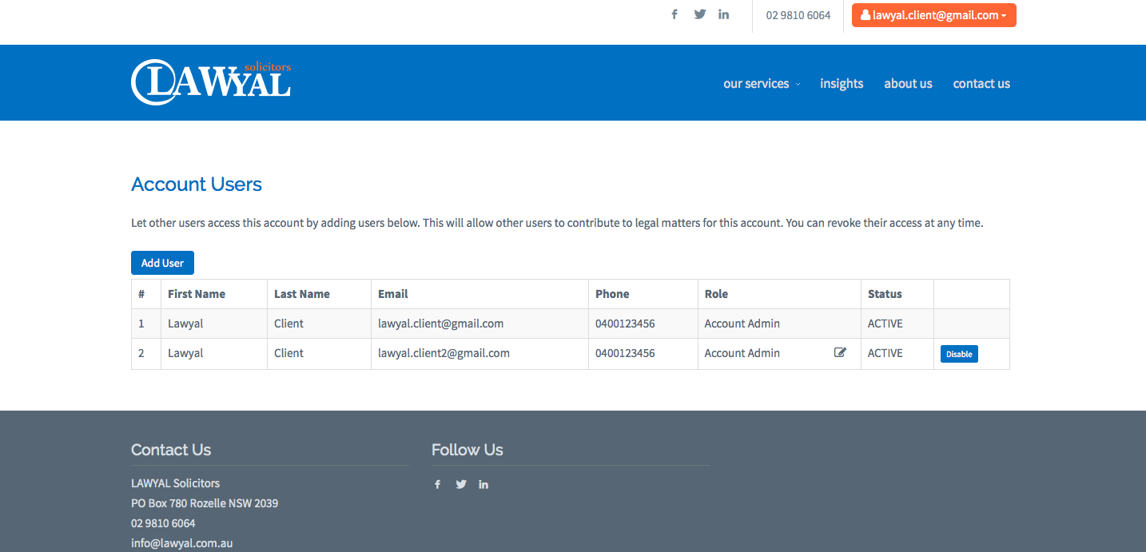Click info@lawyal.com.au email in footer
Viewport: 1146px width, 552px height.
[181, 543]
